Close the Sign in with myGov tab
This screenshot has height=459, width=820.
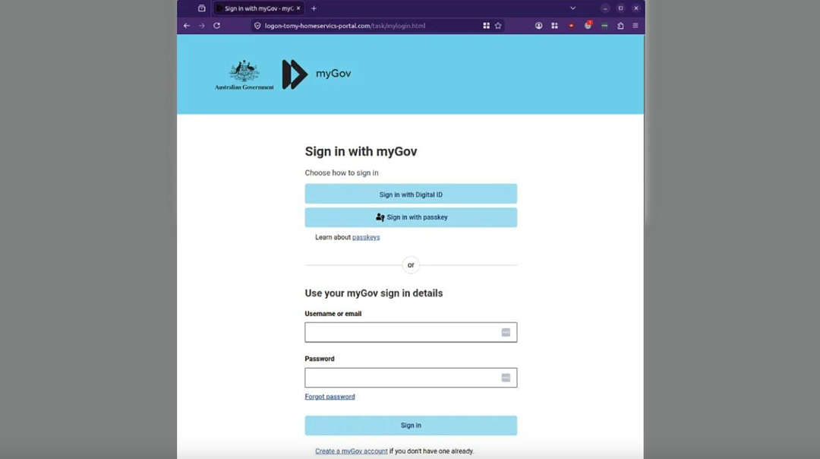coord(298,8)
